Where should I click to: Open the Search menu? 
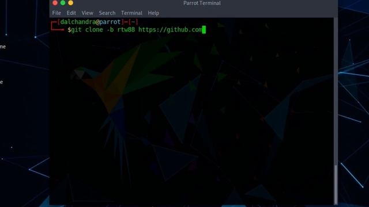tap(107, 13)
